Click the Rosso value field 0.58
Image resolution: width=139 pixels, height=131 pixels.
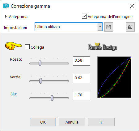[x=82, y=61]
